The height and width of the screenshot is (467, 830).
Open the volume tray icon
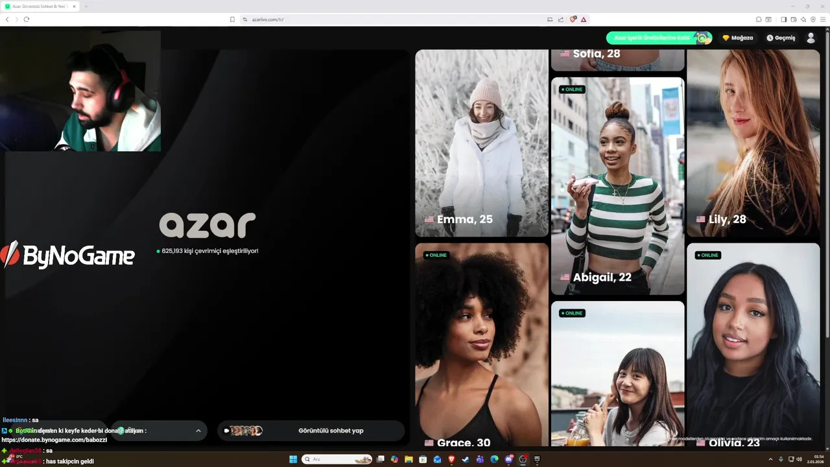(799, 459)
